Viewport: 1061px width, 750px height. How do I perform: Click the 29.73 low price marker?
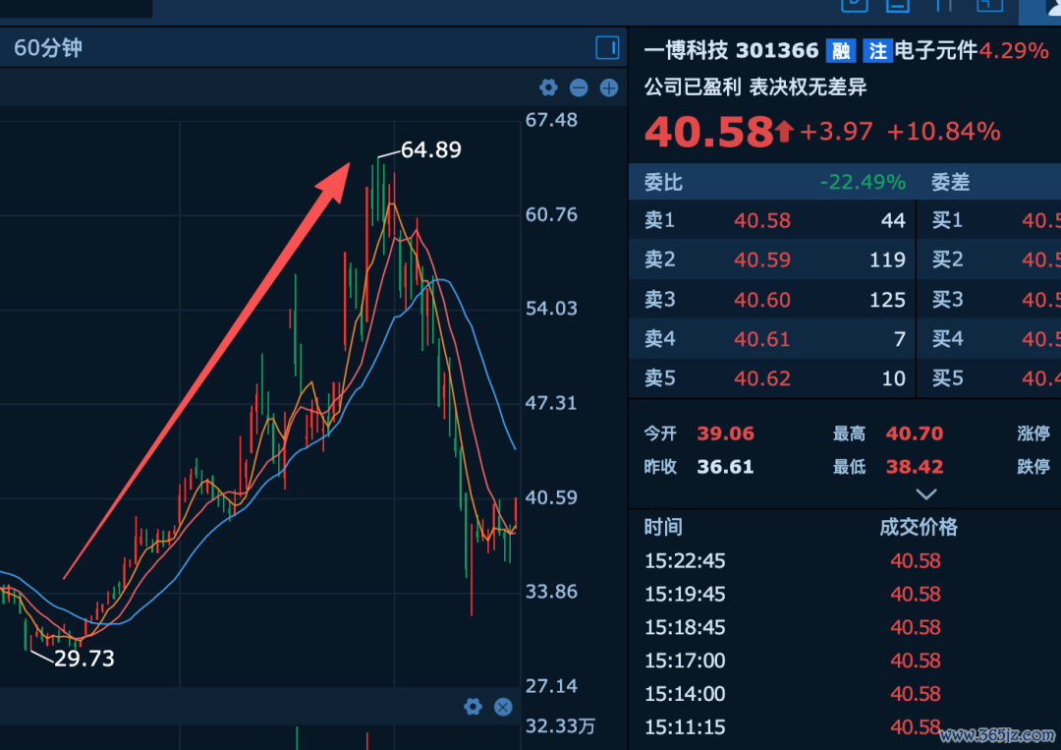[84, 658]
